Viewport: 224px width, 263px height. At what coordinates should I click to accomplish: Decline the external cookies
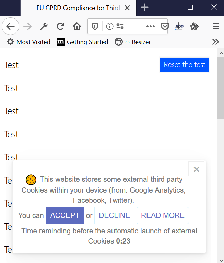[114, 215]
